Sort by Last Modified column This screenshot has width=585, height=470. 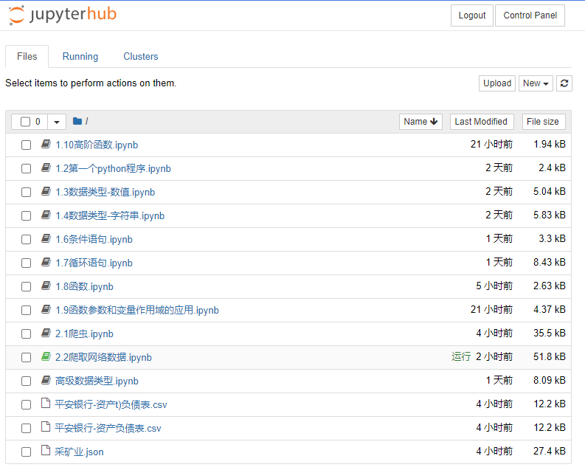(x=481, y=122)
